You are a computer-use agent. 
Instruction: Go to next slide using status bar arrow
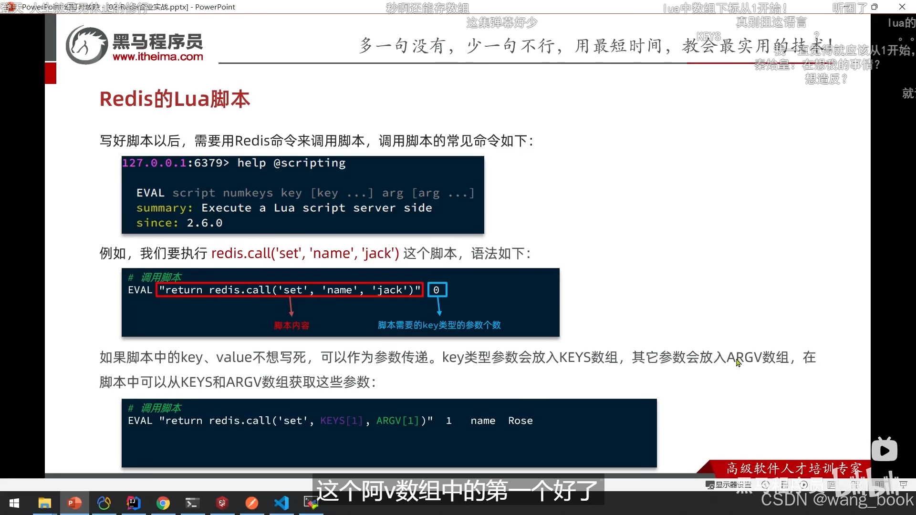[804, 484]
